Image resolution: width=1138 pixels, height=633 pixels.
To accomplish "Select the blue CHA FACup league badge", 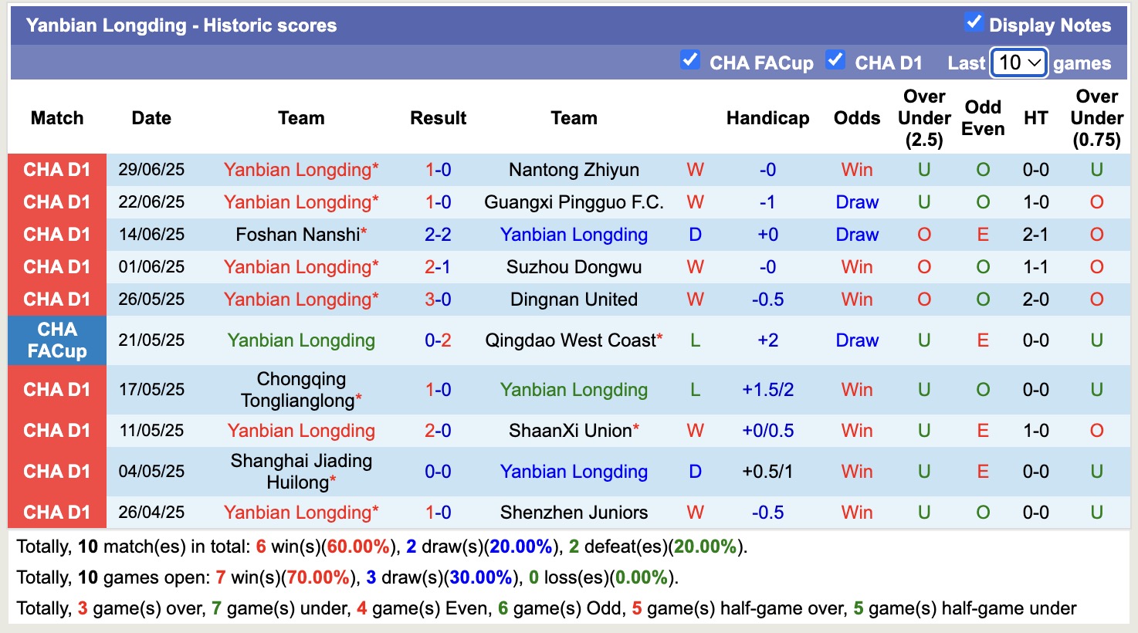I will click(x=57, y=340).
